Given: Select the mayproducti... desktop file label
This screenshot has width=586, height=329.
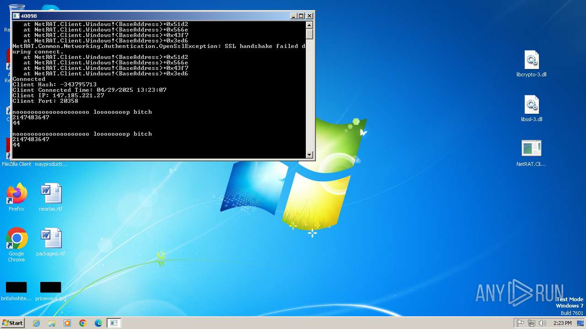Looking at the screenshot, I should pyautogui.click(x=51, y=164).
